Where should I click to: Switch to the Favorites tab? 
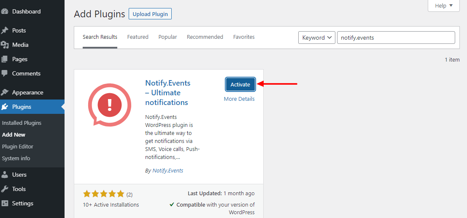[x=244, y=37]
